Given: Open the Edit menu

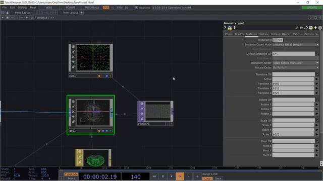Looking at the screenshot, I should [x=12, y=8].
